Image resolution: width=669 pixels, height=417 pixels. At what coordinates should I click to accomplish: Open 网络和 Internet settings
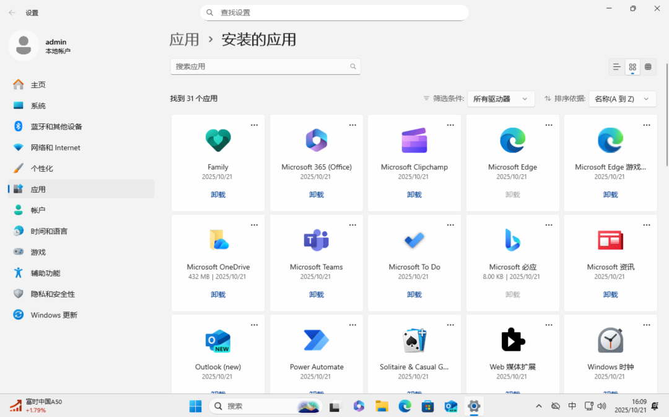81,147
